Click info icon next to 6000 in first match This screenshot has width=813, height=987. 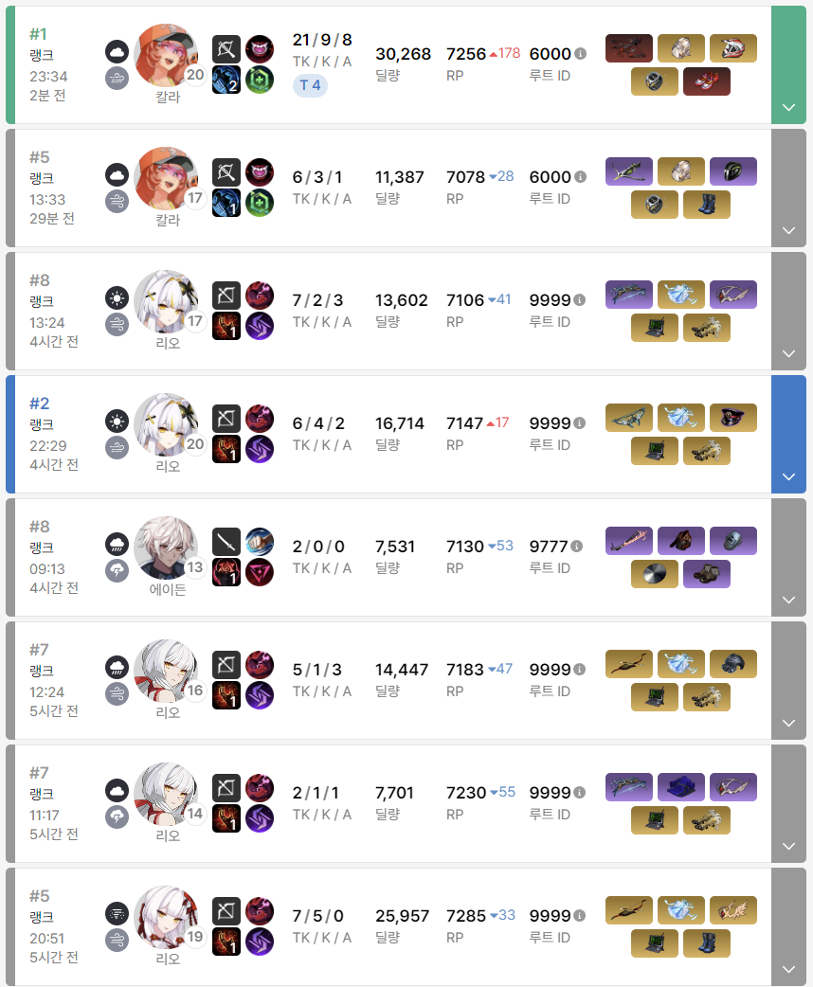581,53
